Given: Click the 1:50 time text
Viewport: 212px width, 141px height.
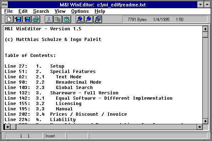Looking at the screenshot, I should pos(179,20).
